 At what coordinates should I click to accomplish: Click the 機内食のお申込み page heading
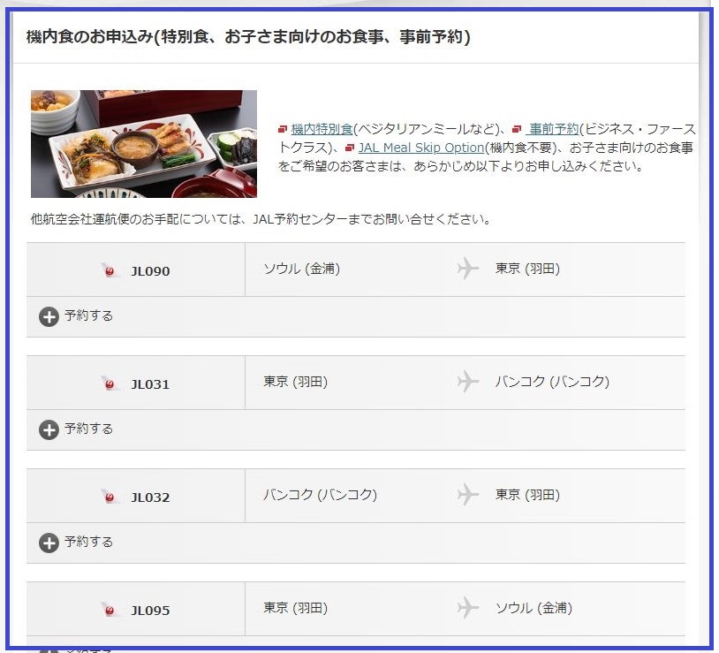[x=248, y=37]
